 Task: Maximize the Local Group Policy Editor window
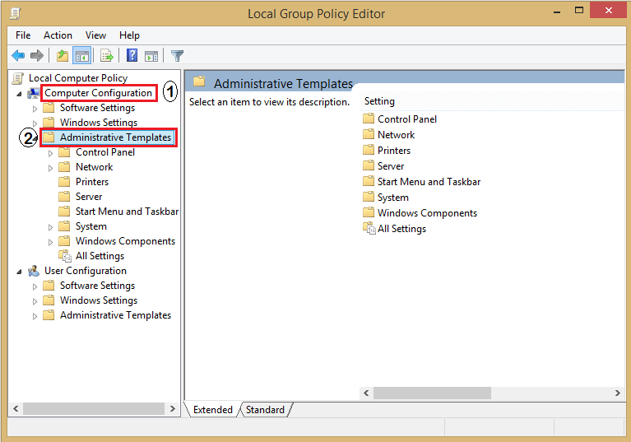click(x=579, y=11)
